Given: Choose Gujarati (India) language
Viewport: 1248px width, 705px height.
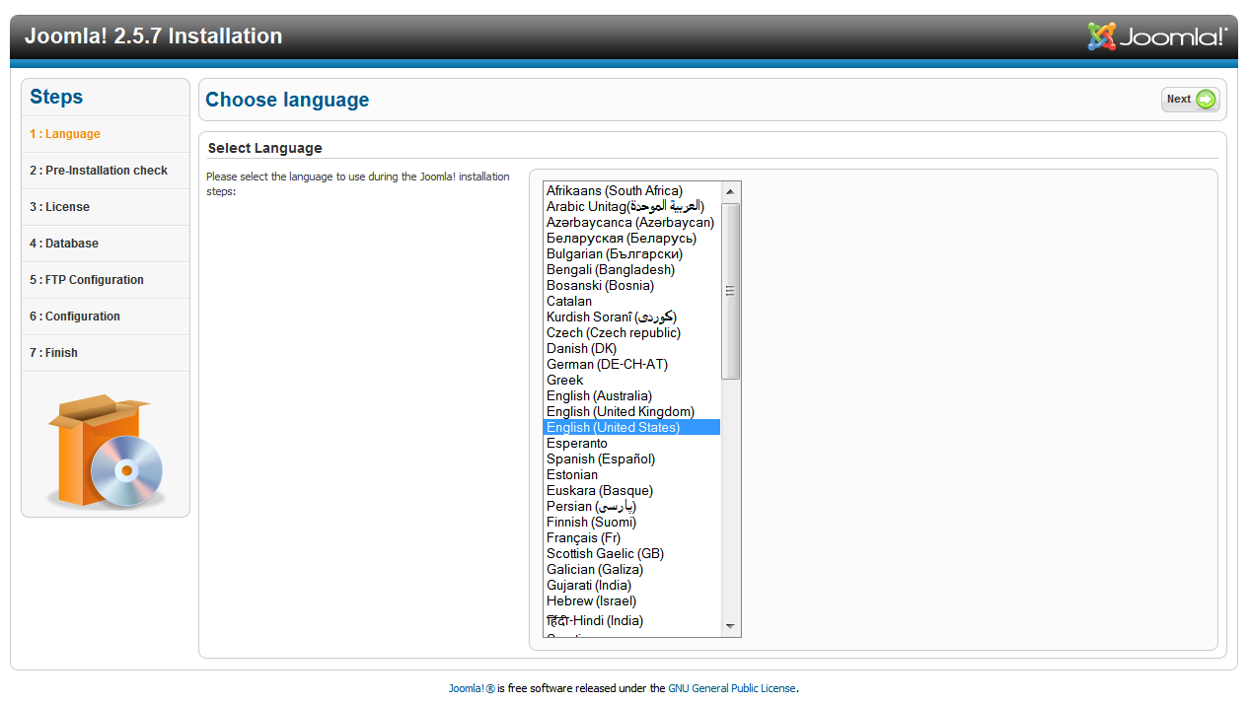Looking at the screenshot, I should coord(631,586).
